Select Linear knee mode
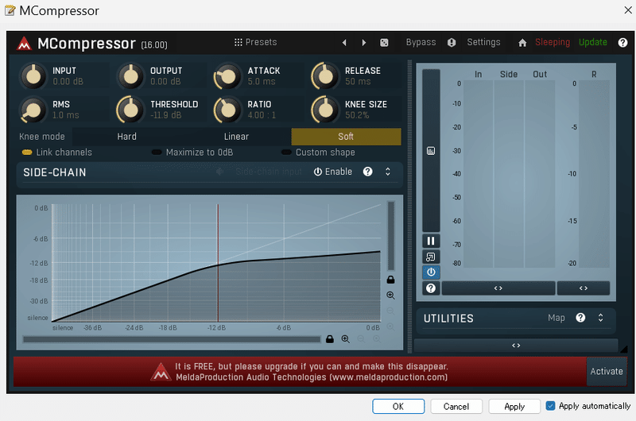Image resolution: width=636 pixels, height=421 pixels. click(236, 137)
